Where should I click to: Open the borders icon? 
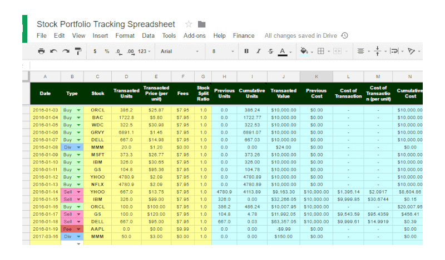point(321,51)
